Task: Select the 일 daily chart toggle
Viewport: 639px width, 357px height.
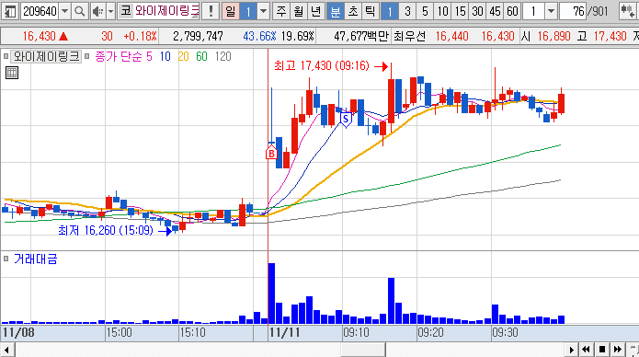Action: point(231,11)
